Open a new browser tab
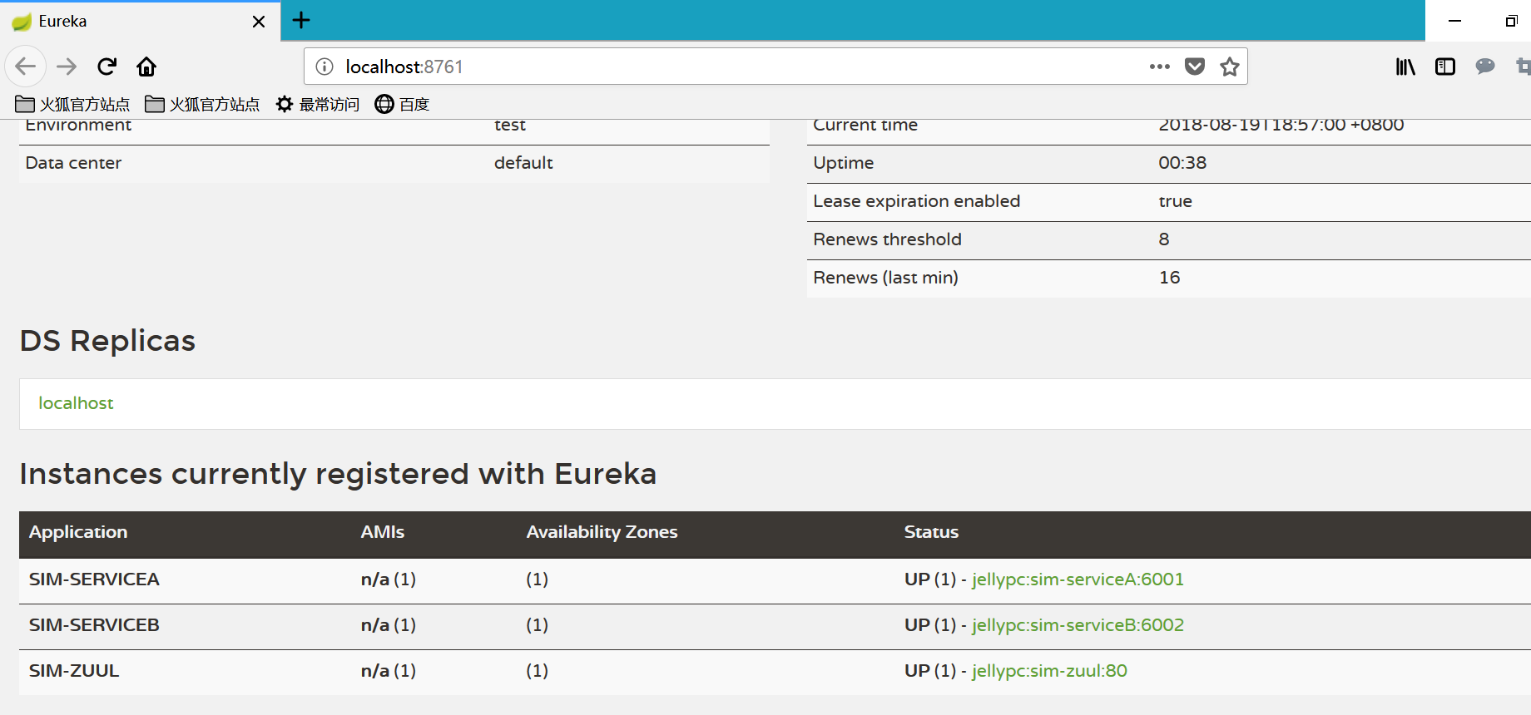 (x=301, y=21)
